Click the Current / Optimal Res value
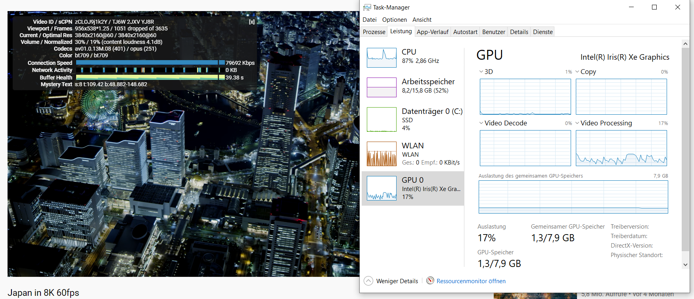The height and width of the screenshot is (299, 694). (115, 35)
